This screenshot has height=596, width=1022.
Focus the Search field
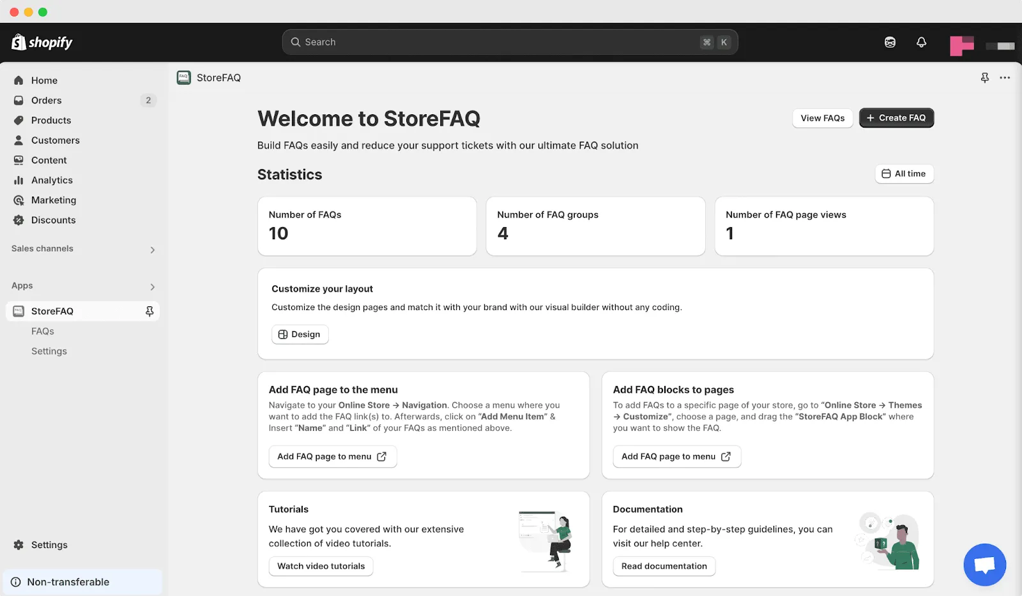point(510,42)
